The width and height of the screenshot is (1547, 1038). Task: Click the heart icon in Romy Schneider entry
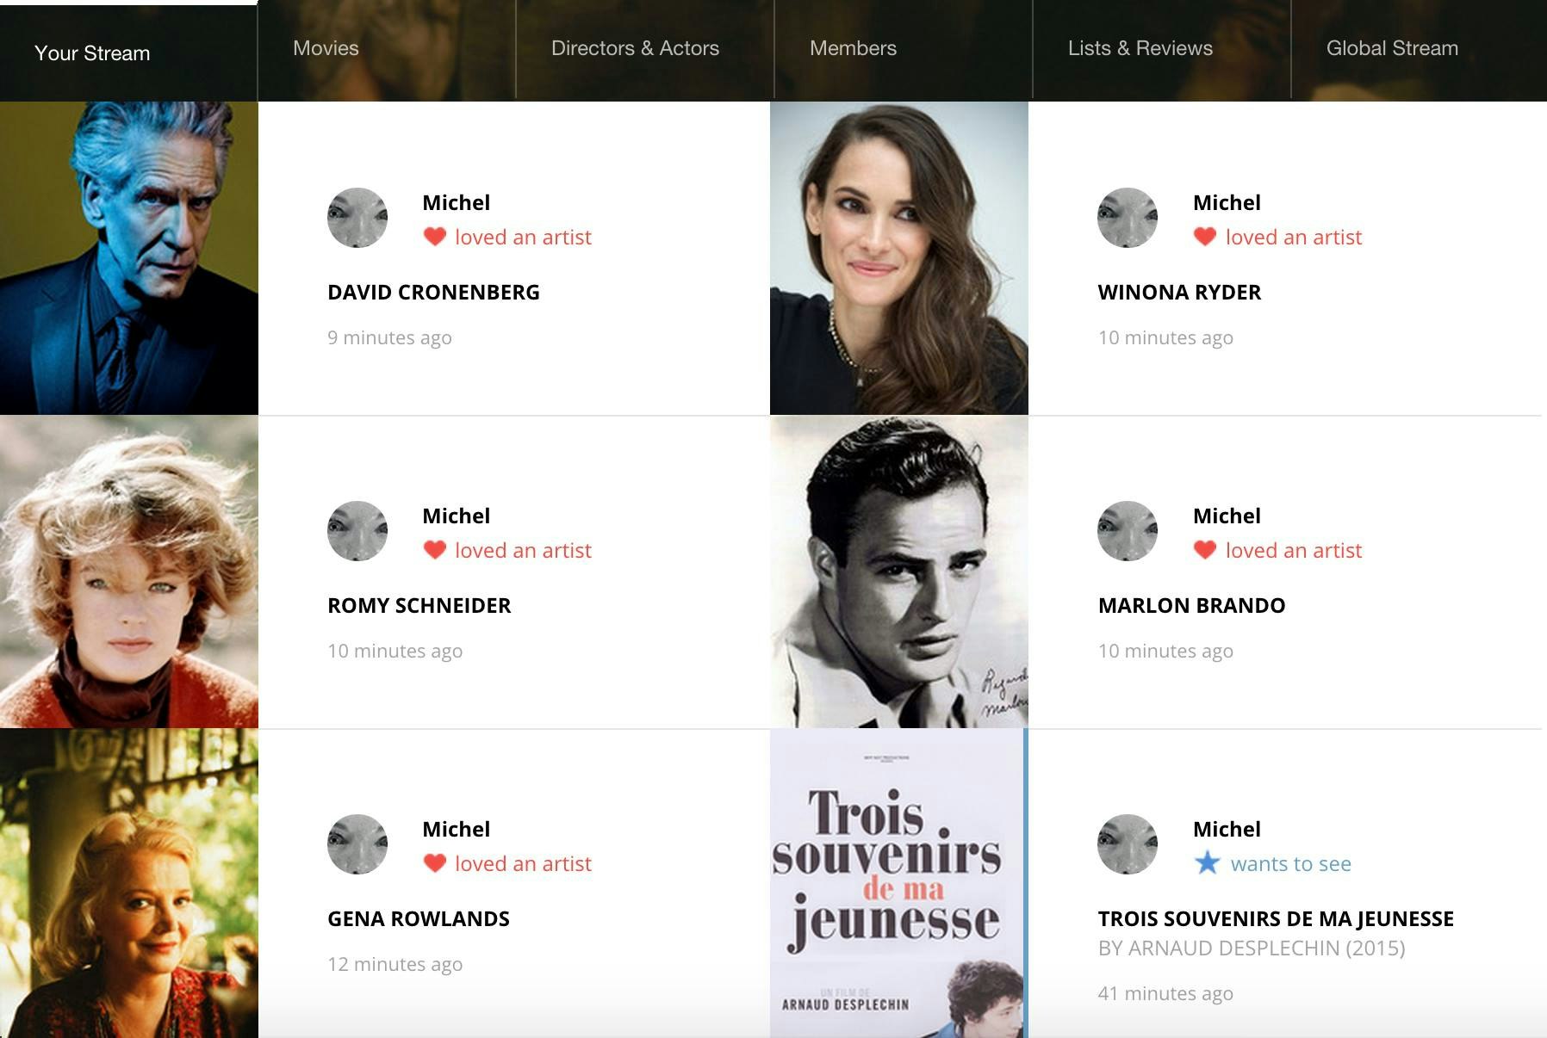tap(435, 550)
